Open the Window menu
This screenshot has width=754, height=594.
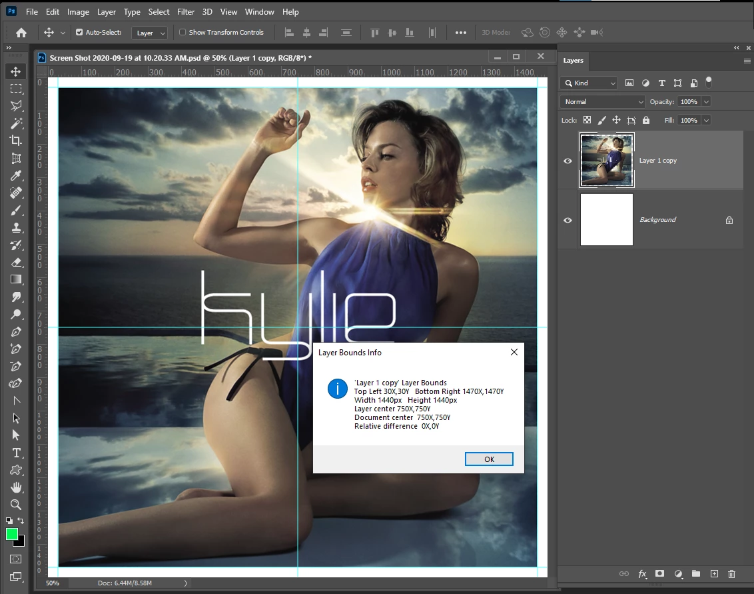click(259, 12)
